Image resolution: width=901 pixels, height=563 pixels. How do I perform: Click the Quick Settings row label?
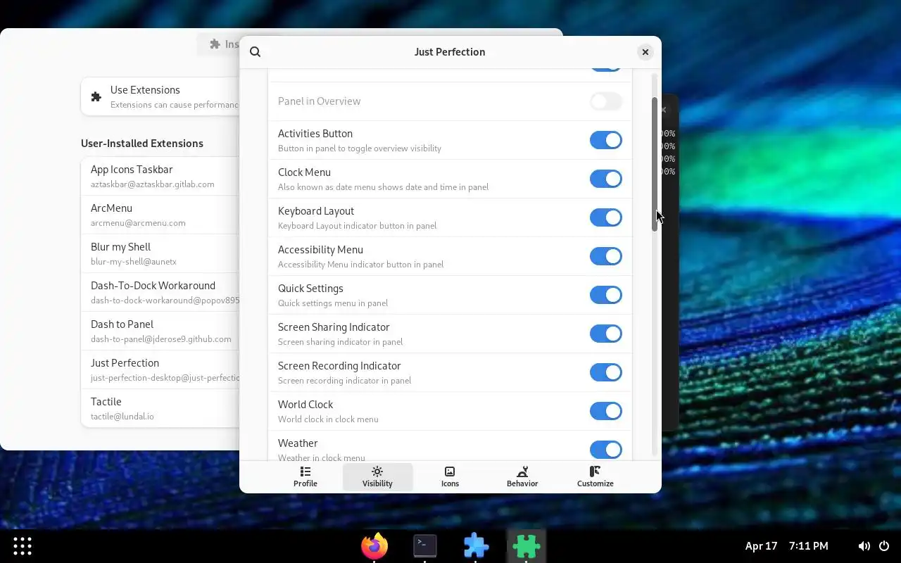pyautogui.click(x=310, y=289)
